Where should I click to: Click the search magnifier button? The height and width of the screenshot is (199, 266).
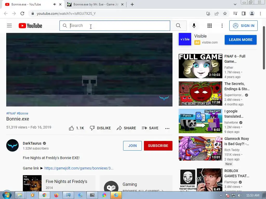pyautogui.click(x=178, y=26)
